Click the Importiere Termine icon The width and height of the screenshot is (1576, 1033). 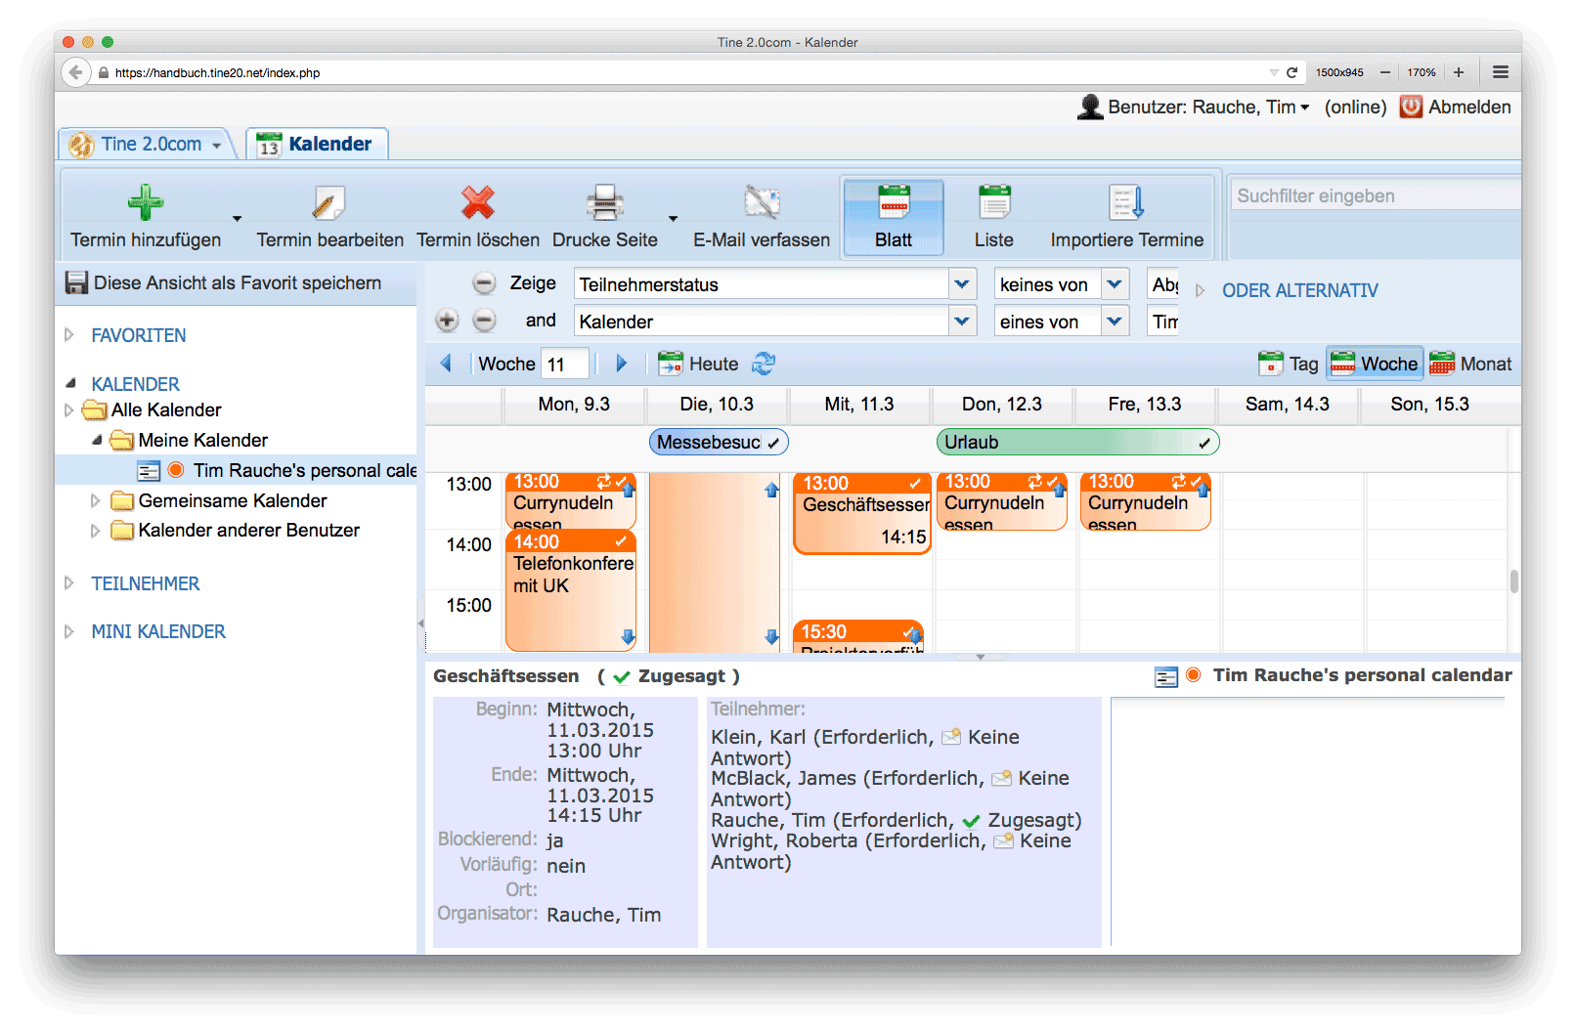point(1126,202)
